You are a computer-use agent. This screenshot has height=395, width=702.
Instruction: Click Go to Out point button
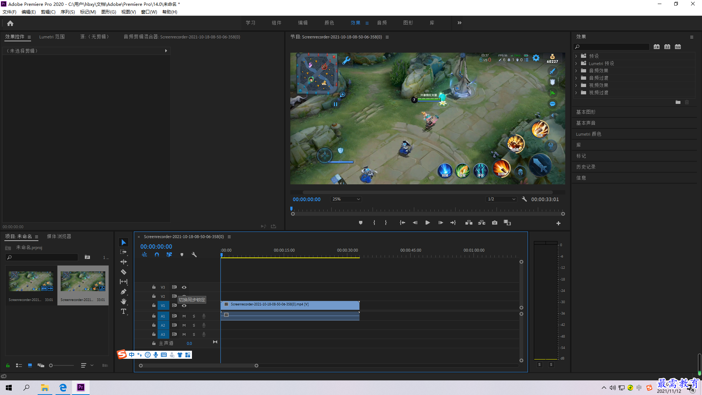coord(453,223)
